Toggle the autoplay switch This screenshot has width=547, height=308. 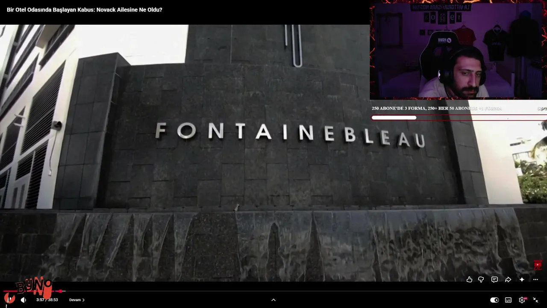click(494, 300)
